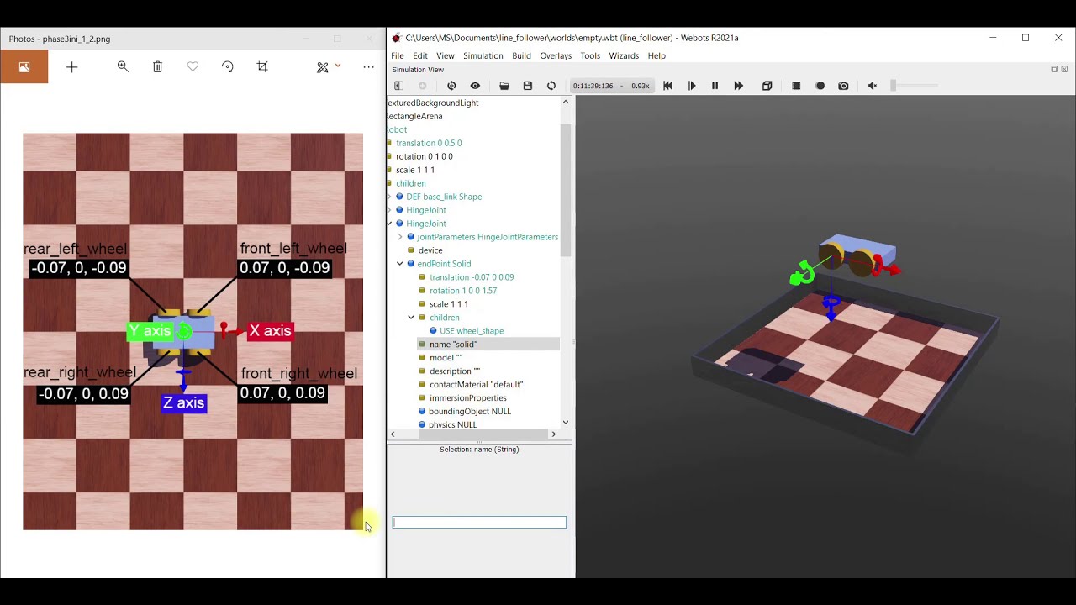Select the TexturedBackgroundLight node
1076x605 pixels.
click(x=433, y=103)
